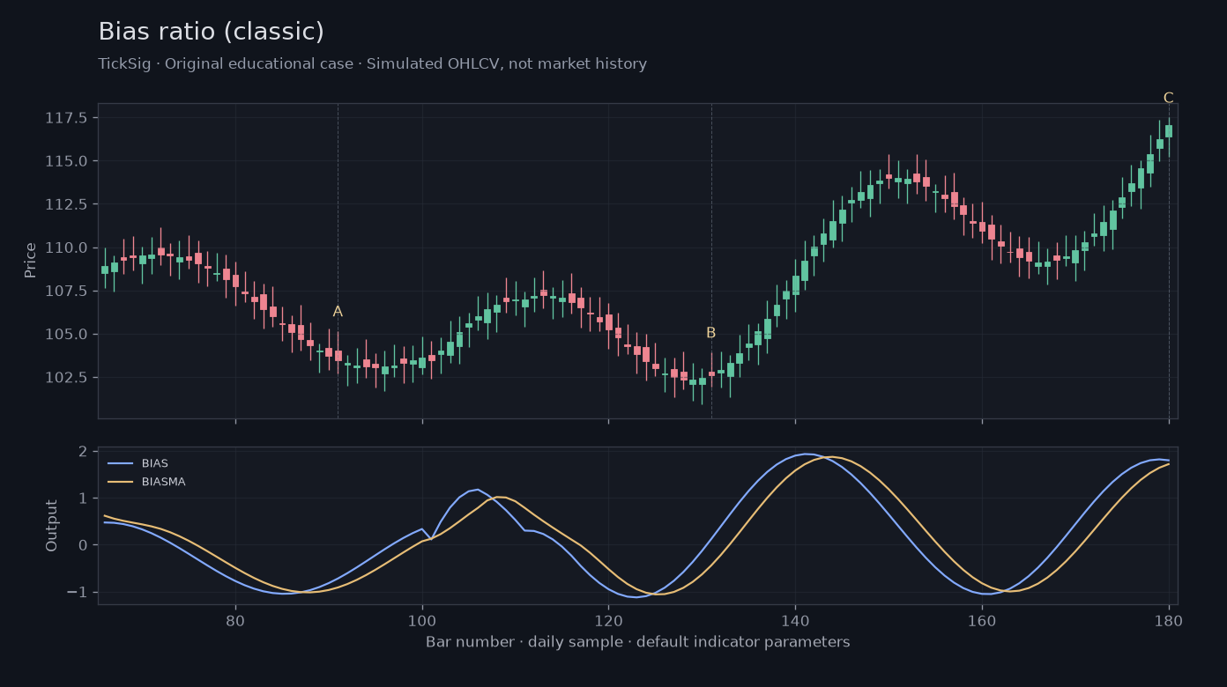The width and height of the screenshot is (1227, 687).
Task: Select marker label A on price chart
Action: pos(338,312)
